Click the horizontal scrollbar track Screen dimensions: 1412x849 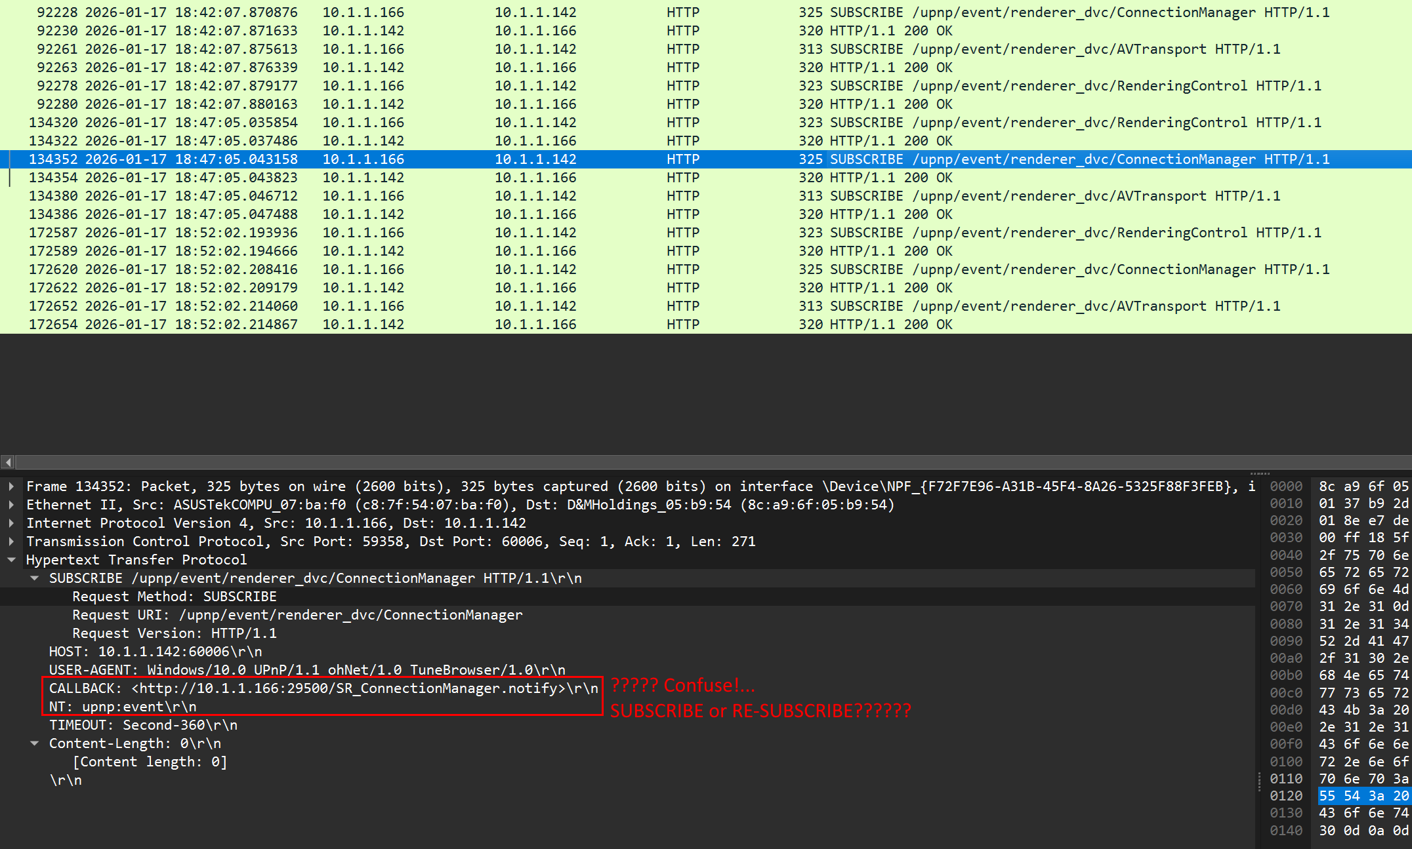tap(656, 462)
